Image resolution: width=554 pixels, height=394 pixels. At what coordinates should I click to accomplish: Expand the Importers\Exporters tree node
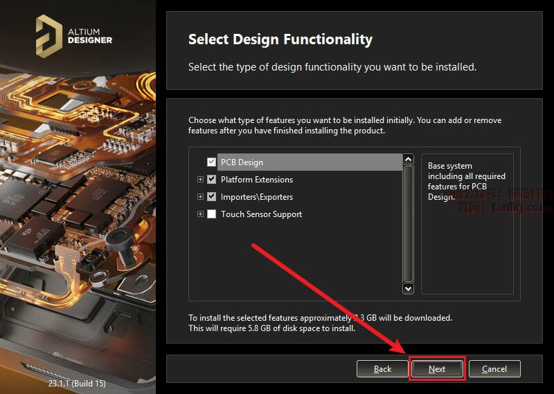pos(200,196)
